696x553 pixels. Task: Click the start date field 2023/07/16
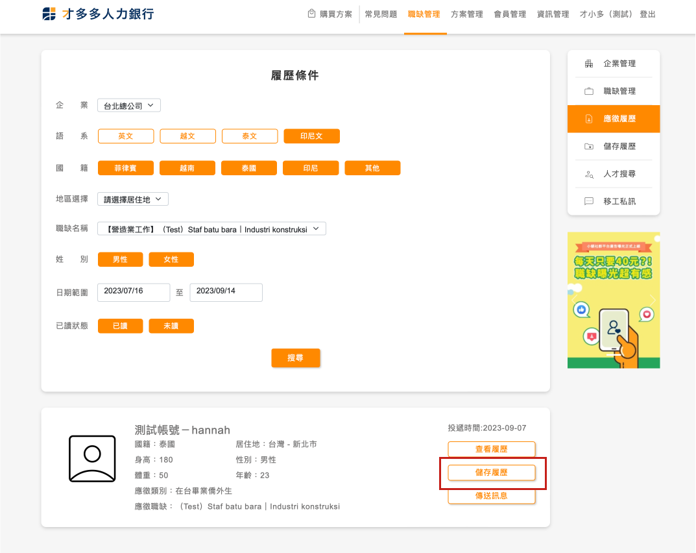tap(134, 292)
